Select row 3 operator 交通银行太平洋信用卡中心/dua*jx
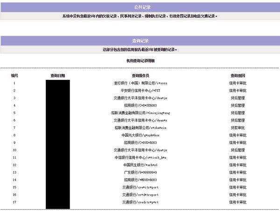Screen dimensions: 280x211 [140, 98]
